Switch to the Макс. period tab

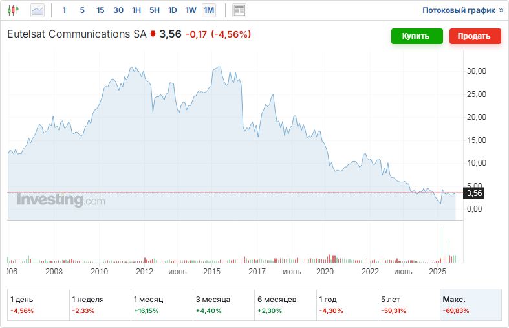coord(470,305)
